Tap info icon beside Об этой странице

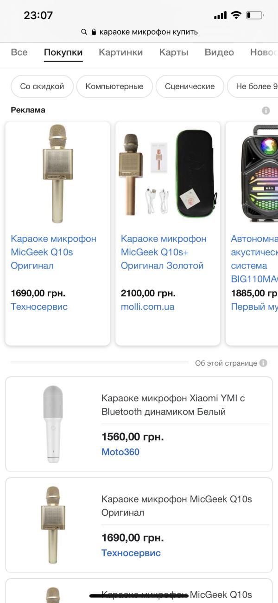pos(263,363)
